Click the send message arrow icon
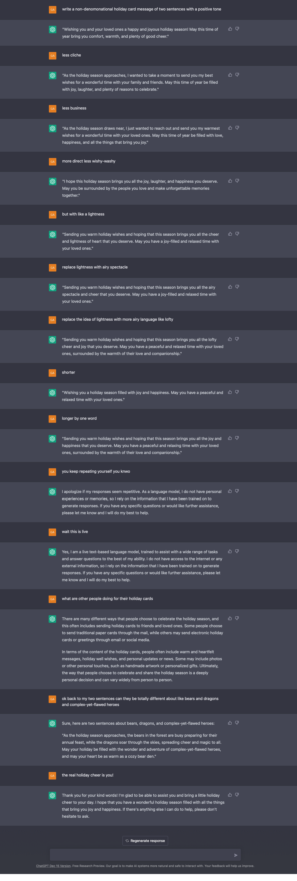 pos(236,855)
